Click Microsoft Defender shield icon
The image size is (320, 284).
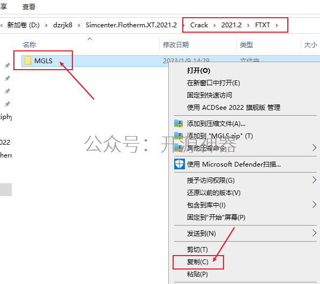(180, 164)
